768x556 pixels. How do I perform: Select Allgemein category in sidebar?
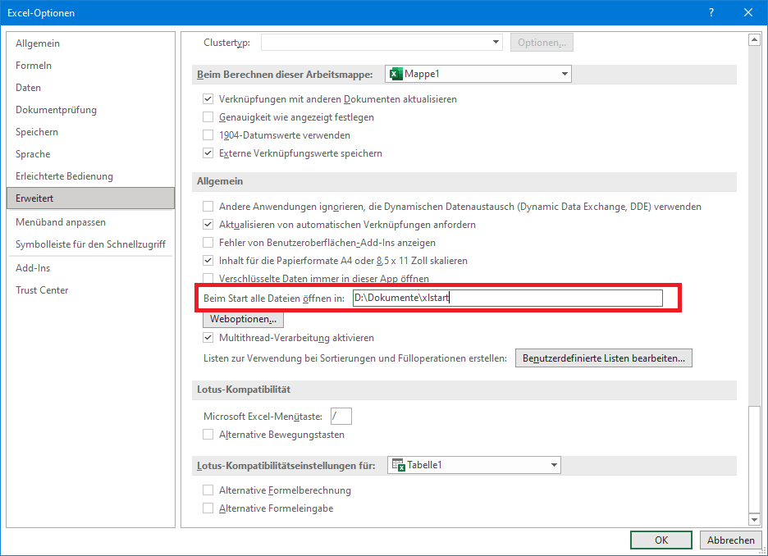tap(90, 43)
